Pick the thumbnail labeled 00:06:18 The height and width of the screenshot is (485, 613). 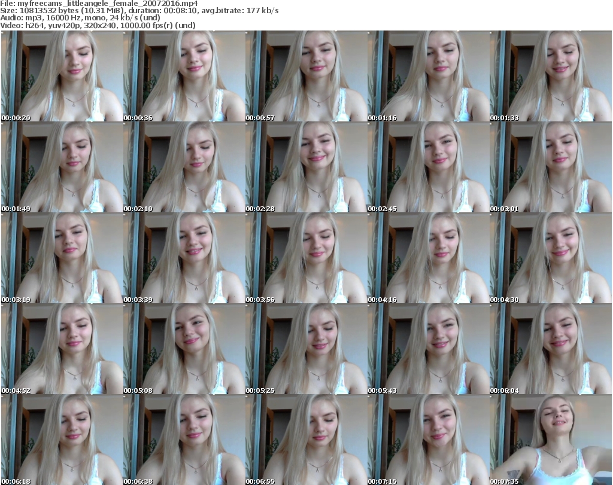[62, 440]
